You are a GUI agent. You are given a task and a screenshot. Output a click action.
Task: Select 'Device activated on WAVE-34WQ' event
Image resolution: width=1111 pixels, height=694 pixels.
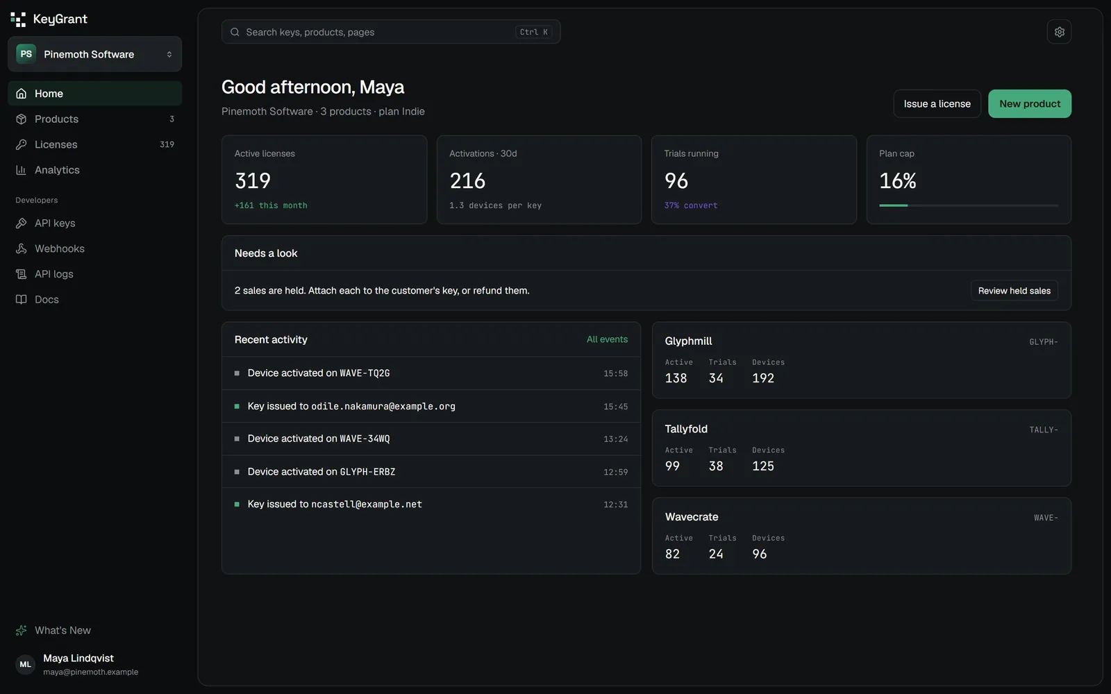431,439
